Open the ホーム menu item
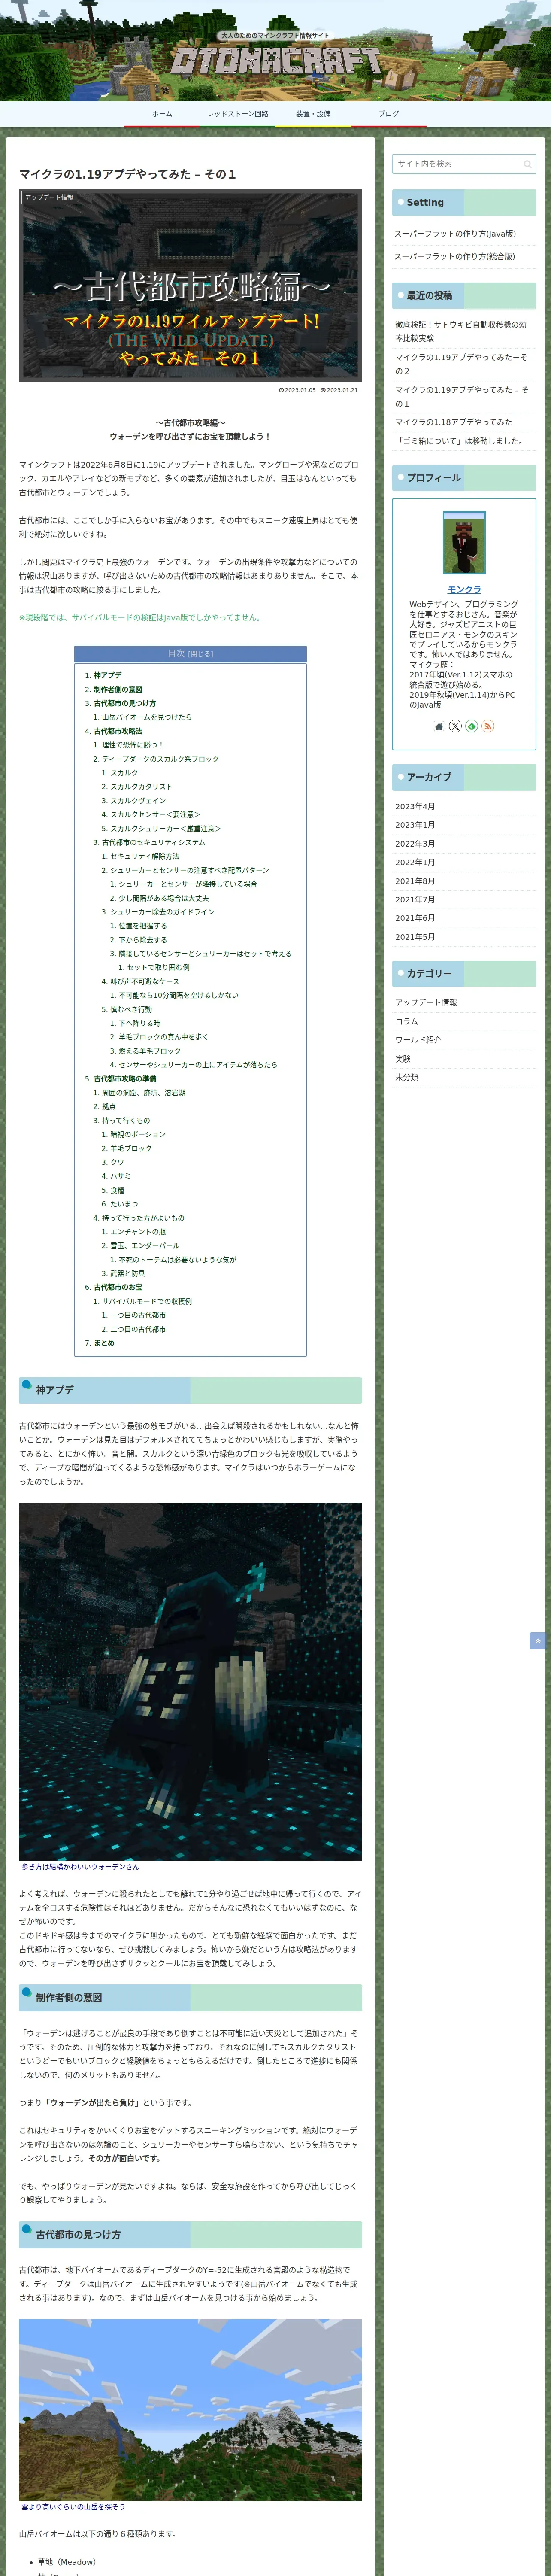The image size is (551, 2576). coord(162,114)
